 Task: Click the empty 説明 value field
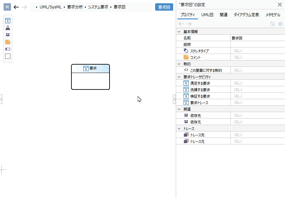point(258,45)
